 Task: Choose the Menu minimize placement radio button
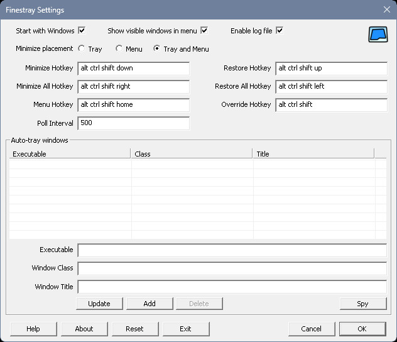tap(119, 48)
